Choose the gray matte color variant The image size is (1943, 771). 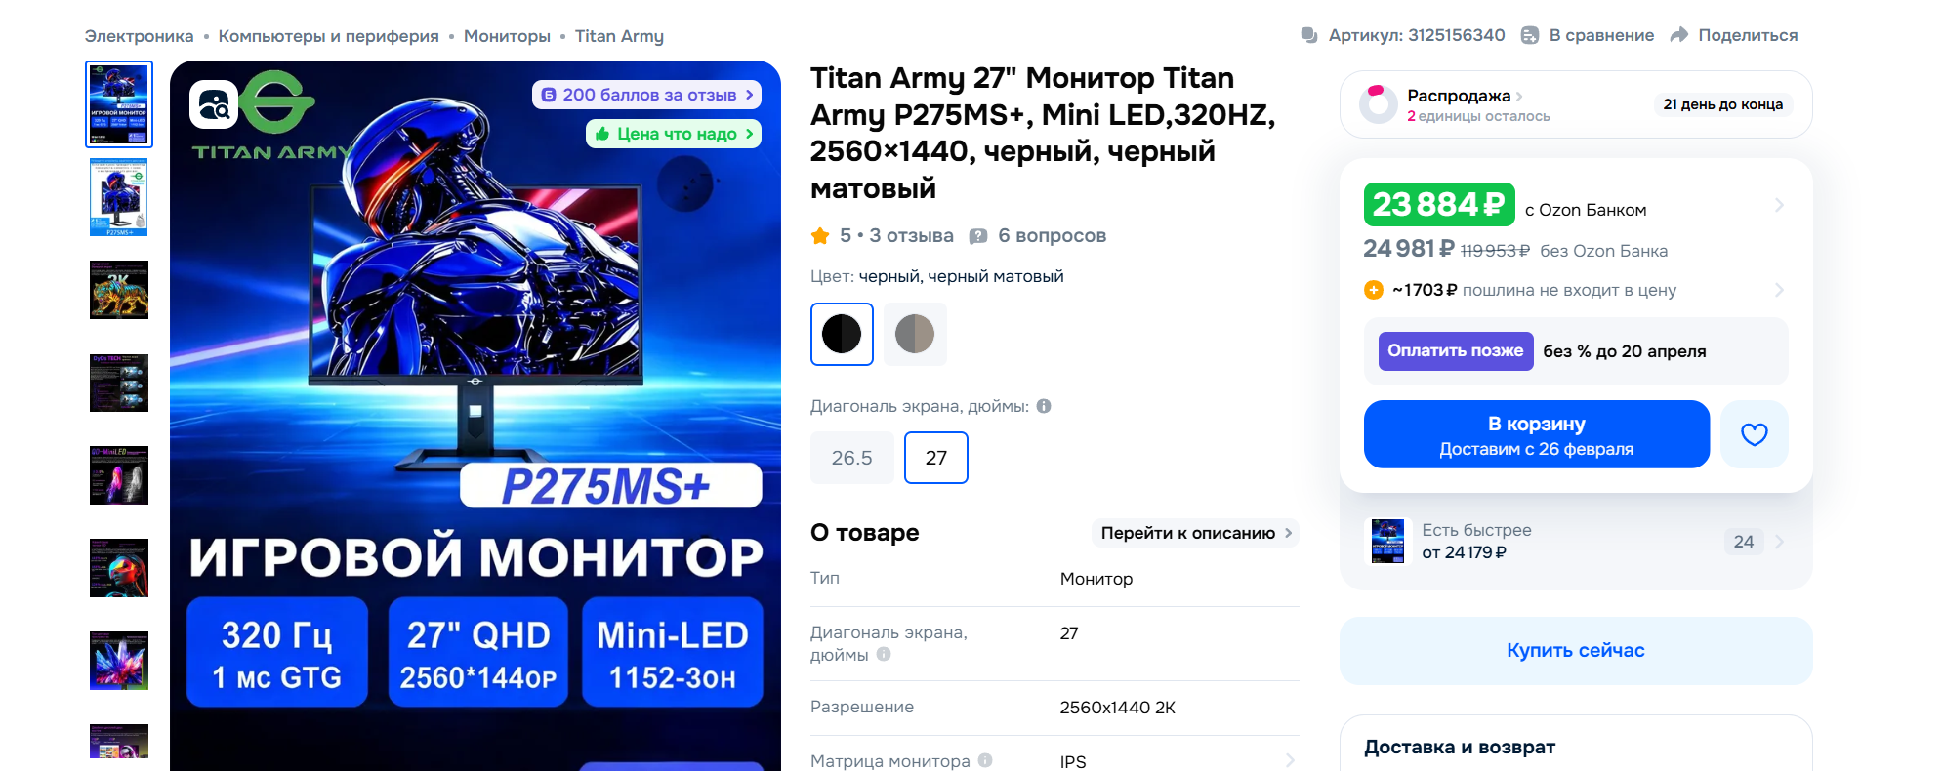(915, 334)
